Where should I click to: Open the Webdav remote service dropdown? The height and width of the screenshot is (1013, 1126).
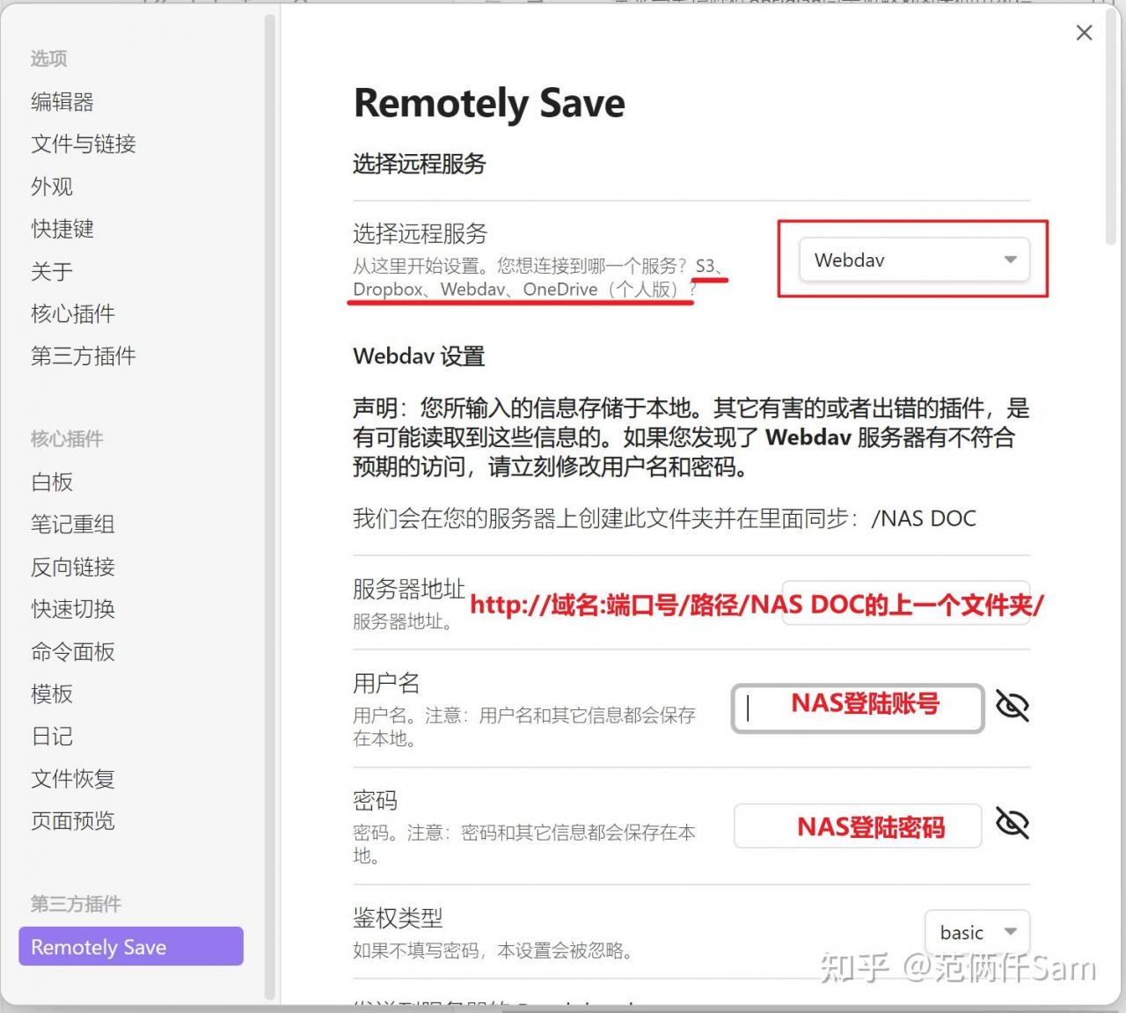914,260
